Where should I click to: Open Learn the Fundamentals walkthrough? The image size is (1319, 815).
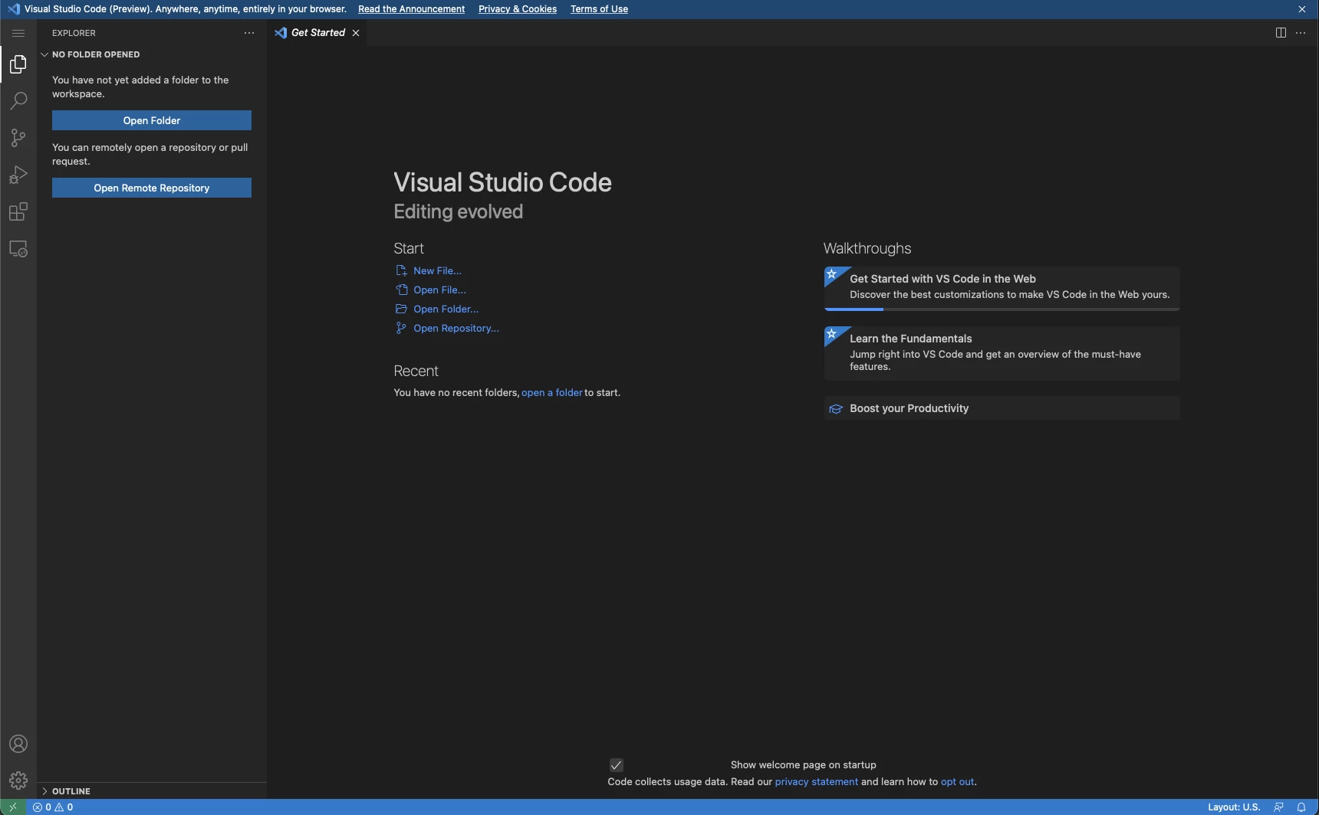click(x=1002, y=353)
